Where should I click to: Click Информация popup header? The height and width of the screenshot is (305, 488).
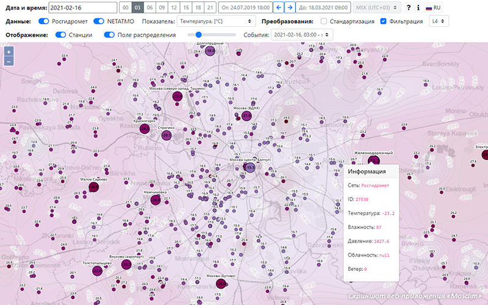pos(371,171)
